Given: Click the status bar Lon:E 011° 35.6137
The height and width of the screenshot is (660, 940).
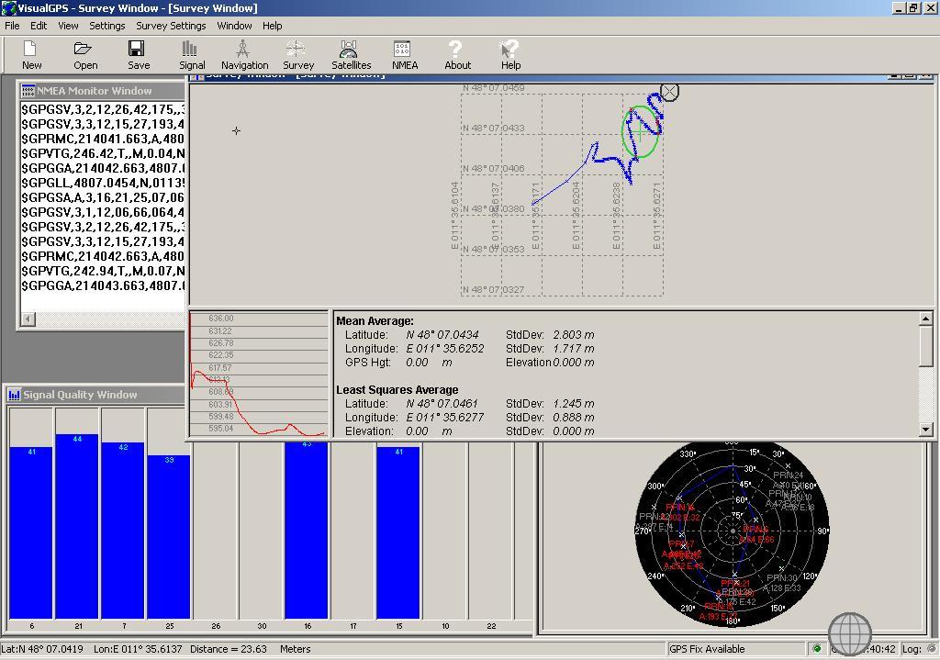Looking at the screenshot, I should point(138,649).
